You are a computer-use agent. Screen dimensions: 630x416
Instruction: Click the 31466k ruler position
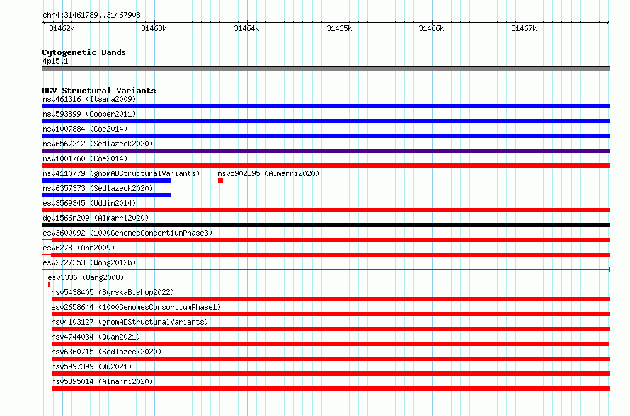[431, 28]
